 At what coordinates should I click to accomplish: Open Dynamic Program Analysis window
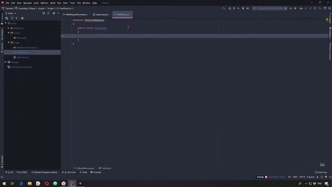click(44, 172)
